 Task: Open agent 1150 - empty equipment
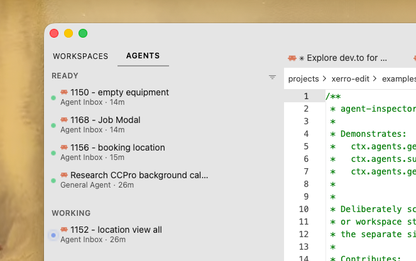(119, 92)
